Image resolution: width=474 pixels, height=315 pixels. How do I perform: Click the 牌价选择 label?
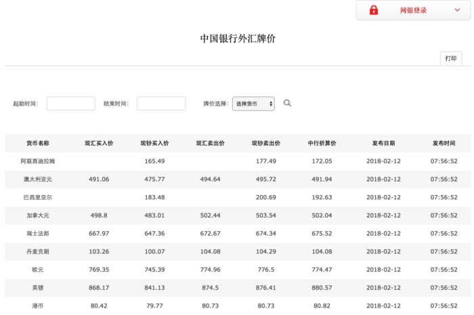(x=216, y=104)
